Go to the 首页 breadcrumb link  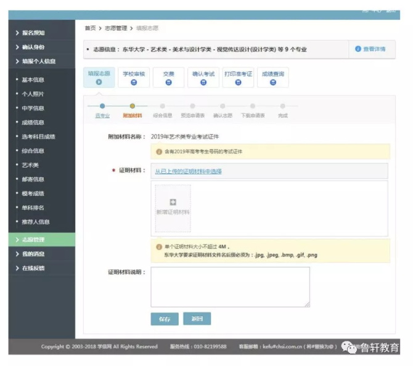pyautogui.click(x=91, y=28)
